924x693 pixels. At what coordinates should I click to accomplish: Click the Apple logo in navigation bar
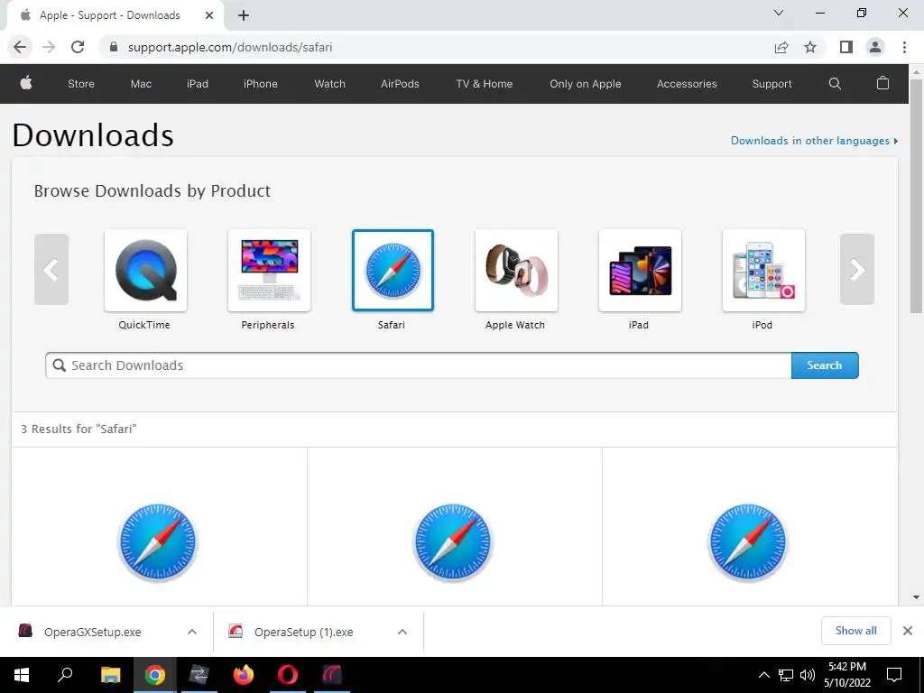click(x=26, y=83)
